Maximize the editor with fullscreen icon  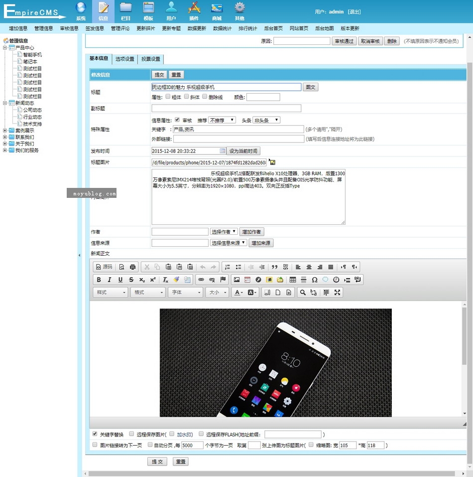click(x=337, y=293)
